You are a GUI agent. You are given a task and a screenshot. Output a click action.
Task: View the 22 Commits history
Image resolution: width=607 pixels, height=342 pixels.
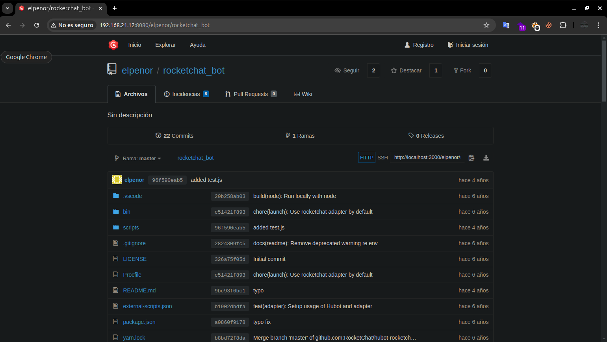point(174,136)
